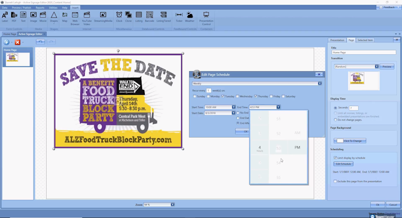
Task: Select the Seconds display time radio
Action: (x=336, y=108)
